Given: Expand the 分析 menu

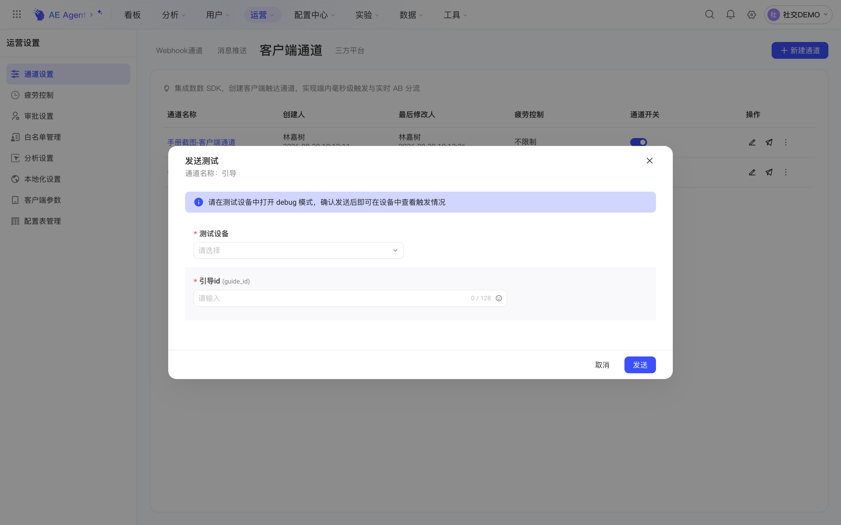Looking at the screenshot, I should (x=173, y=15).
